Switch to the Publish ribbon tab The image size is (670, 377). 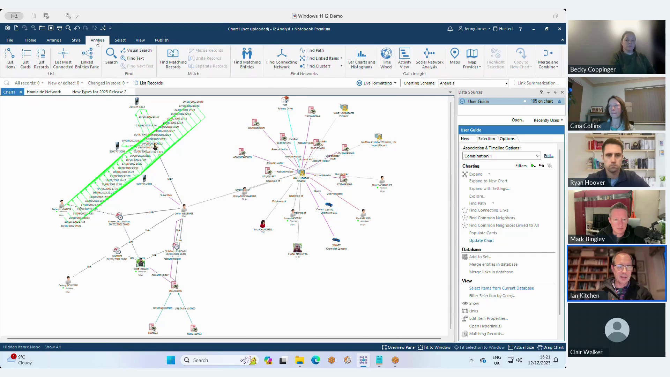coord(162,40)
